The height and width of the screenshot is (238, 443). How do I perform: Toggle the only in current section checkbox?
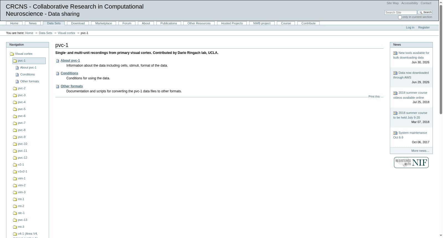[x=400, y=17]
